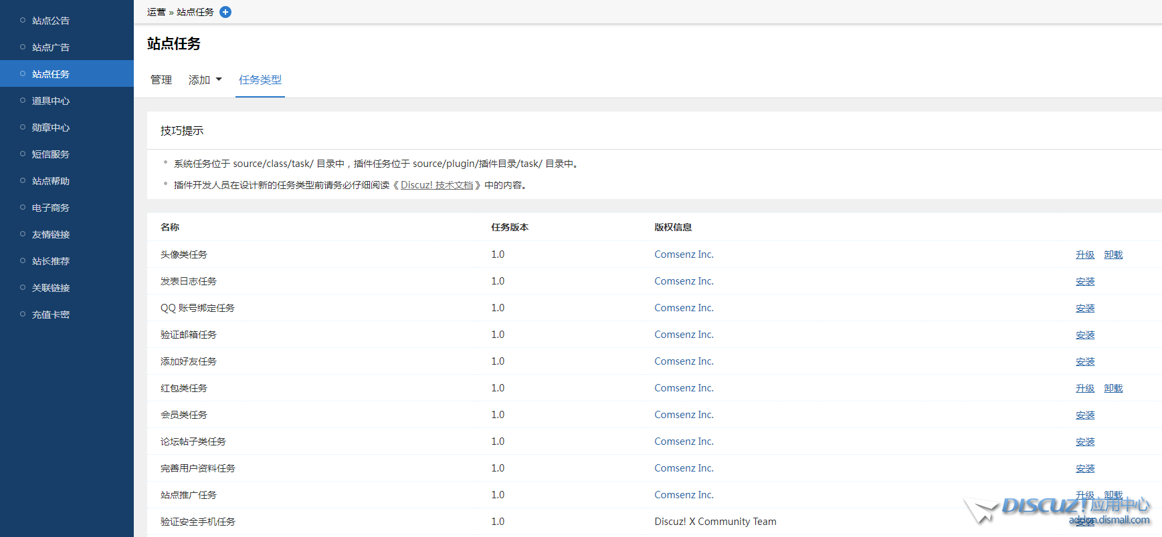Install the QQ 账号绑定任务
Viewport: 1162px width, 537px height.
pyautogui.click(x=1085, y=308)
